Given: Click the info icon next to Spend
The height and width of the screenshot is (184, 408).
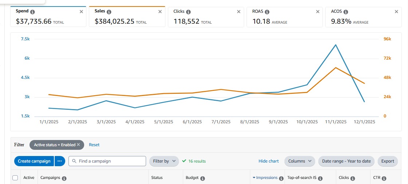Looking at the screenshot, I should (33, 12).
